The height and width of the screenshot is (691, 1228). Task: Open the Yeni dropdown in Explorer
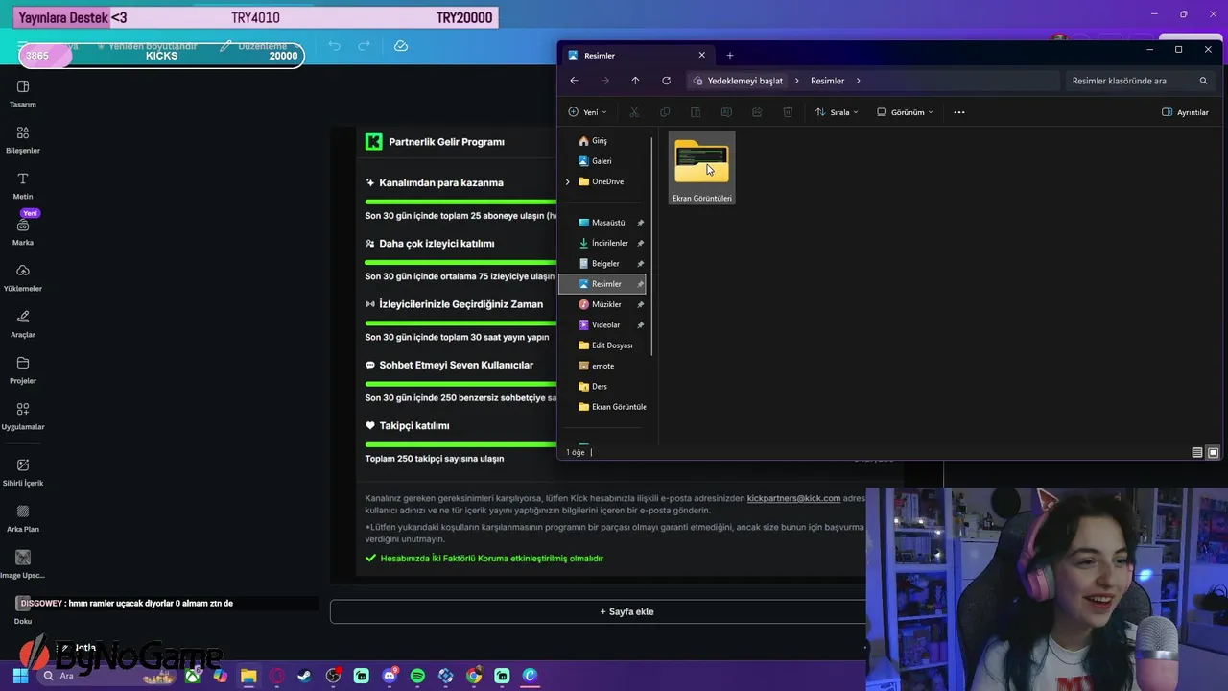tap(587, 112)
